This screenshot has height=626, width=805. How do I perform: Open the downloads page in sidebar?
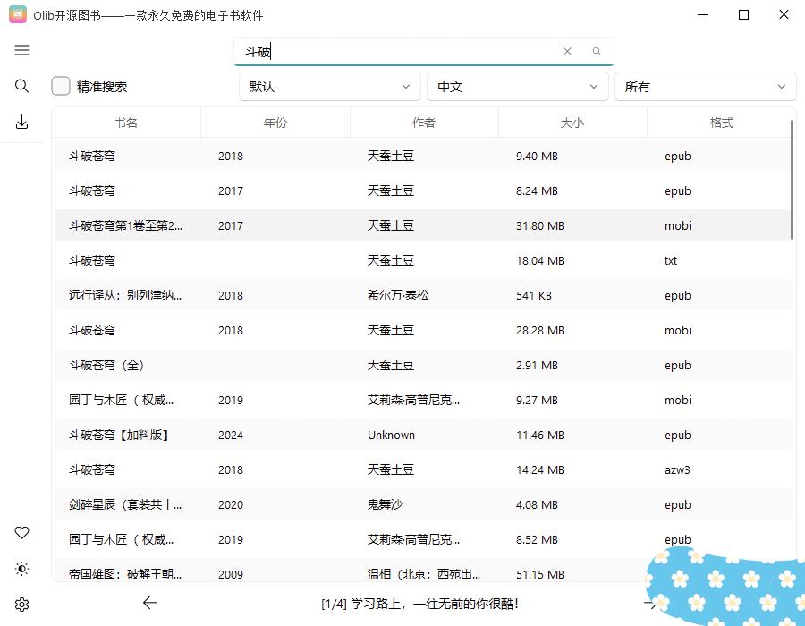[22, 123]
